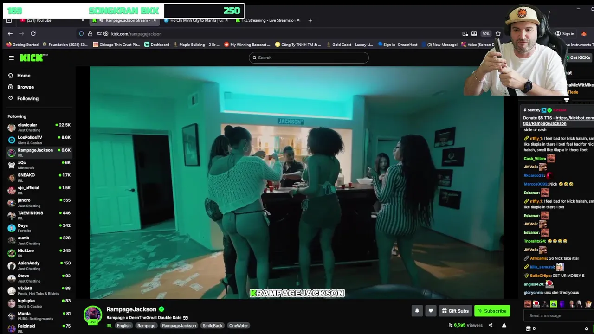Screen dimensions: 594x334
Task: Open Dashboard bookmark
Action: point(157,45)
